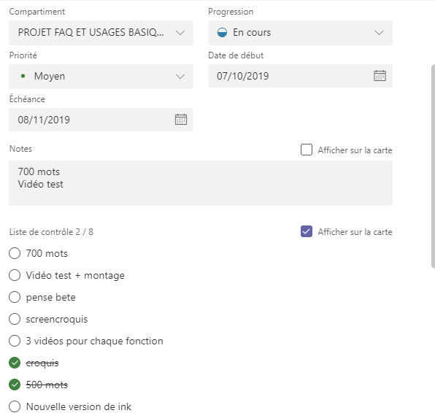Enable Afficher sur la carte for Notes

(307, 150)
